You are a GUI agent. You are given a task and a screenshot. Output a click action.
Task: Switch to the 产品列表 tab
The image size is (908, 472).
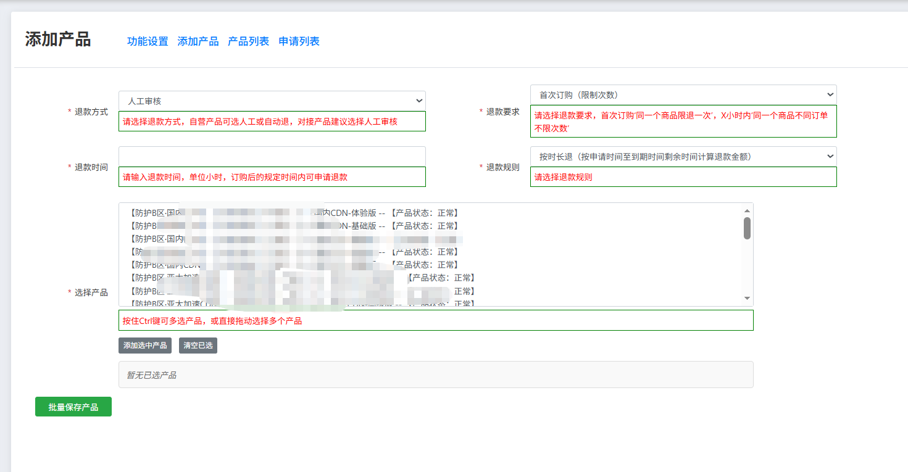point(248,41)
